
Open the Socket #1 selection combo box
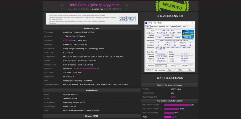pos(161,66)
